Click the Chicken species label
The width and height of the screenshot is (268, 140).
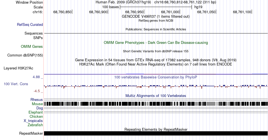[x=36, y=116]
